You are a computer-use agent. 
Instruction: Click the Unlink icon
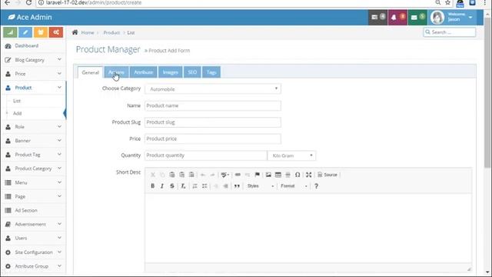248,175
